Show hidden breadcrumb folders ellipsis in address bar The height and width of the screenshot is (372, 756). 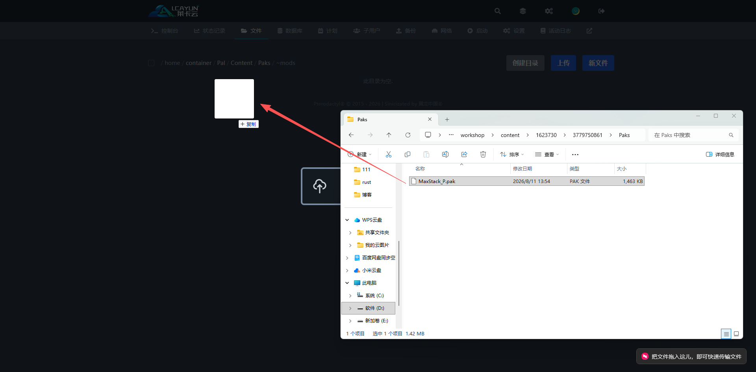tap(451, 135)
